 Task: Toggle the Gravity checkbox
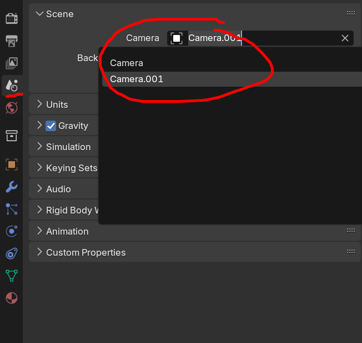pyautogui.click(x=51, y=126)
